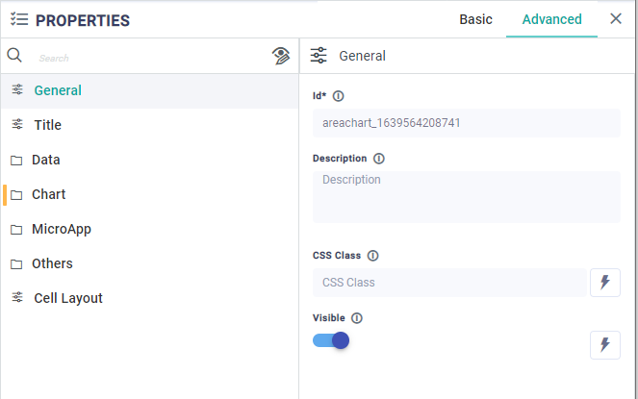The width and height of the screenshot is (638, 399).
Task: Click the info icon next to Visible
Action: (x=356, y=318)
